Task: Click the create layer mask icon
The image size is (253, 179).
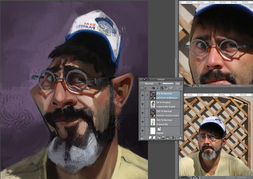Action: [172, 138]
